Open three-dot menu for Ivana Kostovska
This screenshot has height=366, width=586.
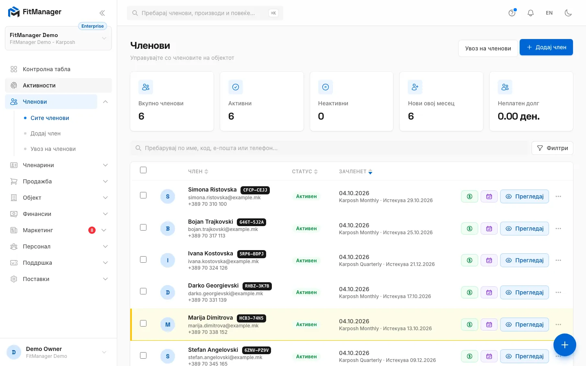coord(558,260)
